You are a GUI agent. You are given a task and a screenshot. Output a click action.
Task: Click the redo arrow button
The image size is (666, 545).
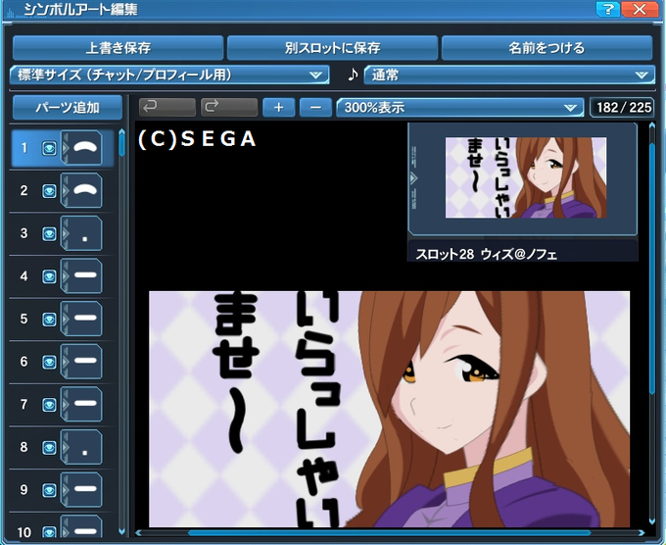tap(229, 107)
